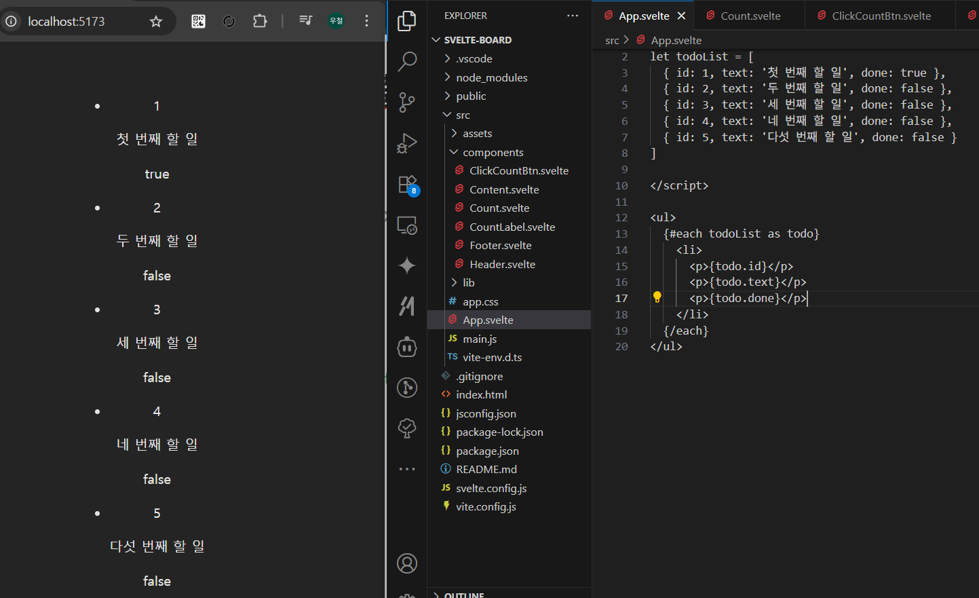
Task: Open browser profile avatar
Action: pos(336,21)
